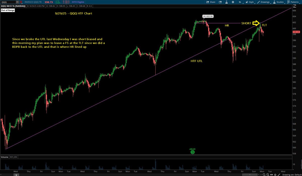Click the 937,235 volume value
Image resolution: width=302 pixels, height=176 pixels.
14,157
